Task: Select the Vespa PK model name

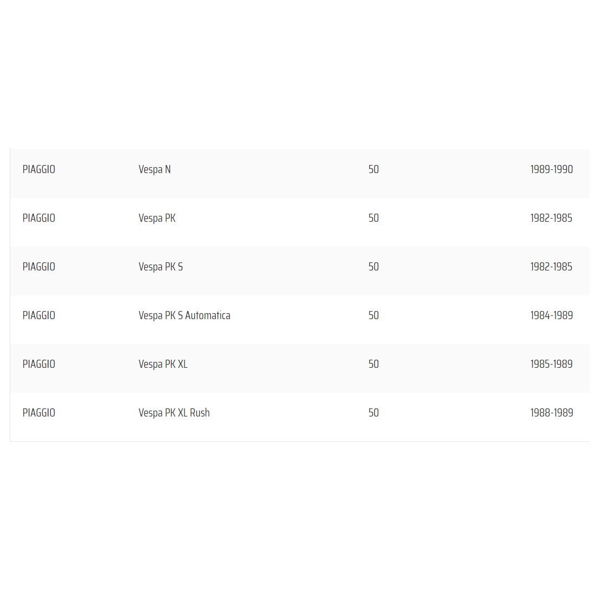Action: pos(157,218)
